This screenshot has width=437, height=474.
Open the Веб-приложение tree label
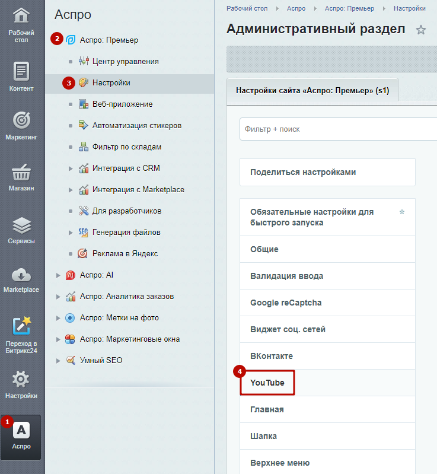(x=122, y=104)
